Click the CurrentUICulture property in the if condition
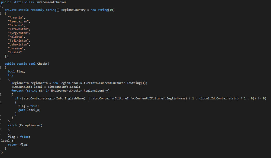The width and height of the screenshot is (271, 158). pos(149,98)
